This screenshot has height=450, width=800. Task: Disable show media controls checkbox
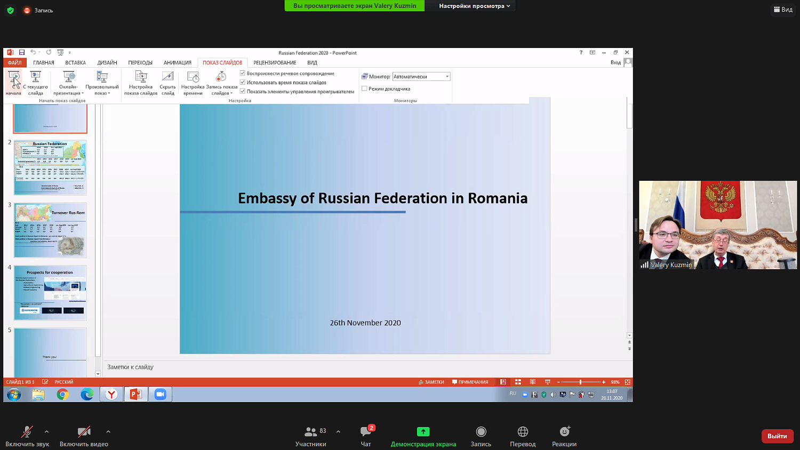pos(243,91)
